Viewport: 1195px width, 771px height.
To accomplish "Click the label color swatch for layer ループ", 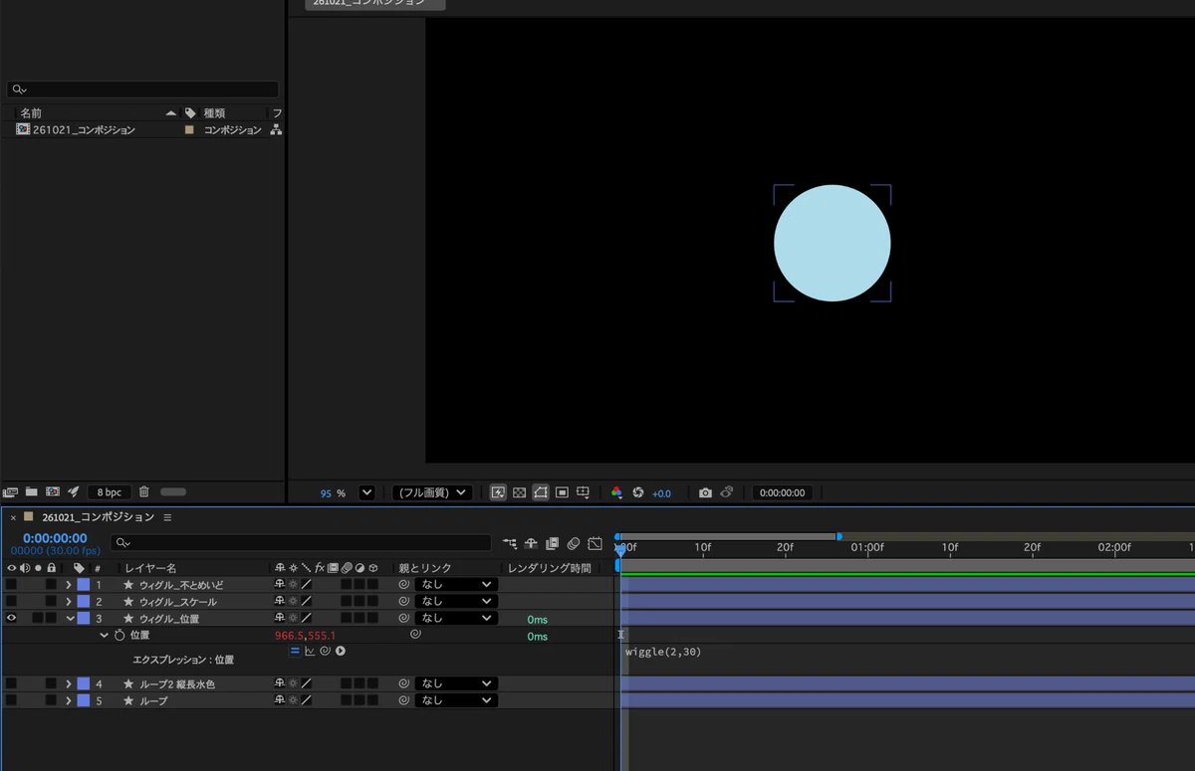I will click(84, 700).
